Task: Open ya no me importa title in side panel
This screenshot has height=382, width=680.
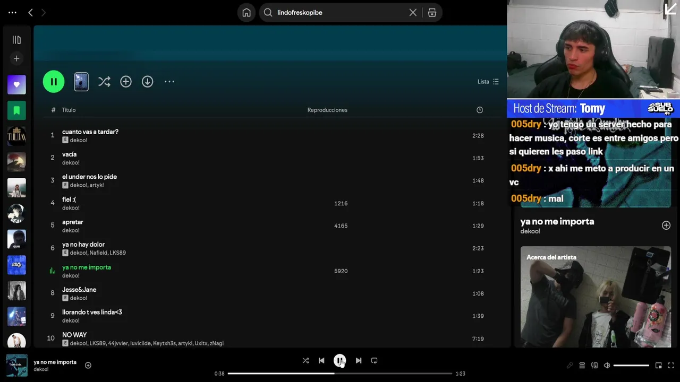Action: [557, 221]
